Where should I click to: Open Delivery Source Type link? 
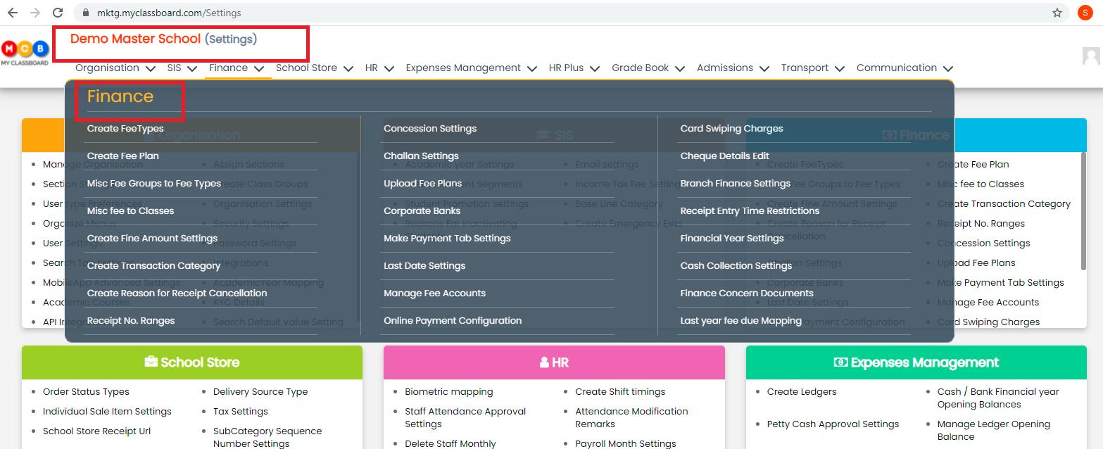(x=260, y=392)
